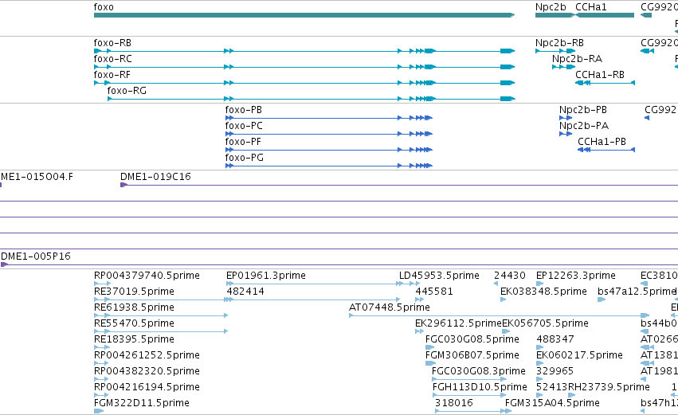Click the FGC030G08.5prime EST label
Screen dimensions: 678x415
tap(472, 339)
